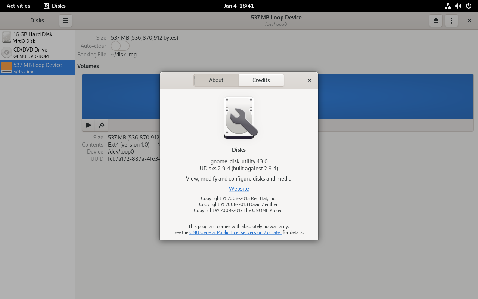The width and height of the screenshot is (478, 299).
Task: Click the Copyright Red Hat, Inc. line
Action: [x=239, y=198]
